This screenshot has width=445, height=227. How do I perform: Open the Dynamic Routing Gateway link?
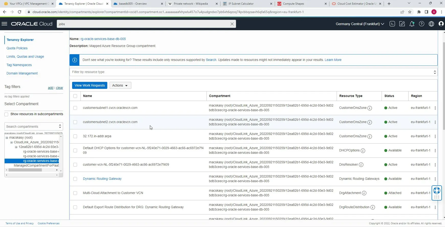coord(102,179)
